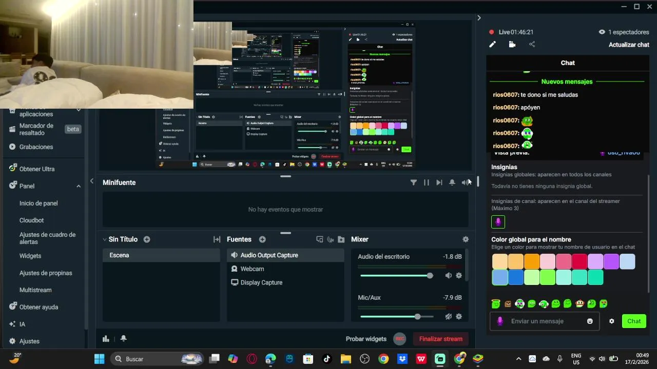Open the scene transitions icon

(x=217, y=239)
